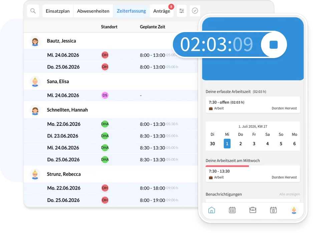
Task: Click Elisa Sana's avatar
Action: coord(35,82)
